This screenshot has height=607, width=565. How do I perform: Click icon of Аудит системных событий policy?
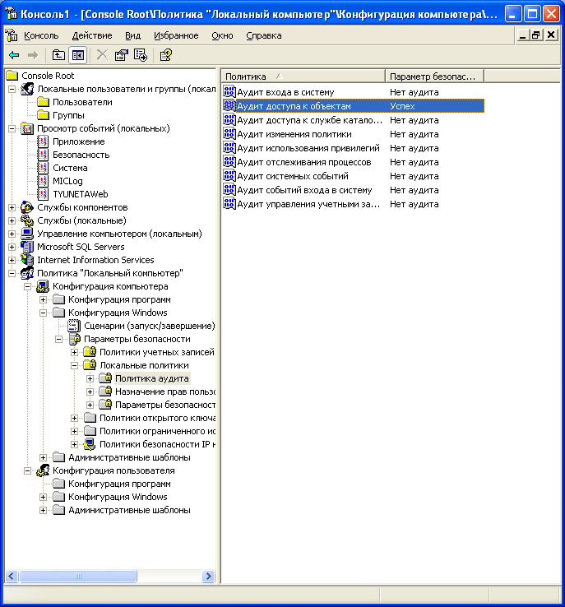tap(229, 176)
